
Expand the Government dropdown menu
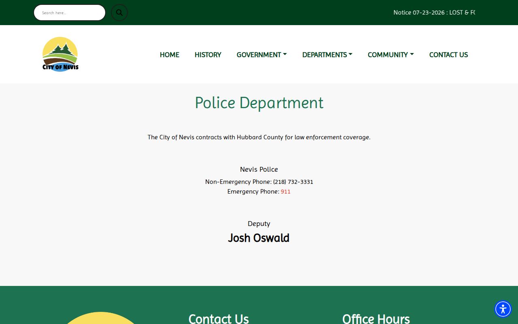point(262,55)
